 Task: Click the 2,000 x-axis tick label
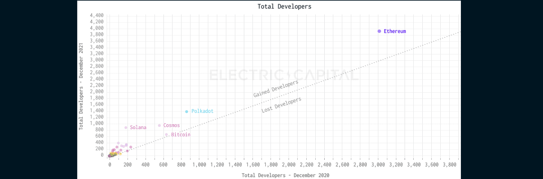(x=288, y=165)
